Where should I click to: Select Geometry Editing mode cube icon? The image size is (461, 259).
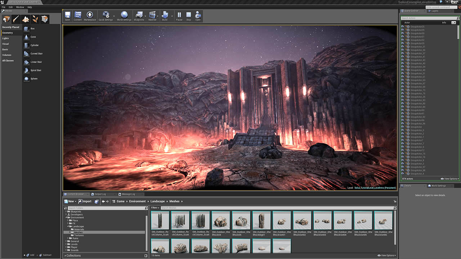point(44,19)
